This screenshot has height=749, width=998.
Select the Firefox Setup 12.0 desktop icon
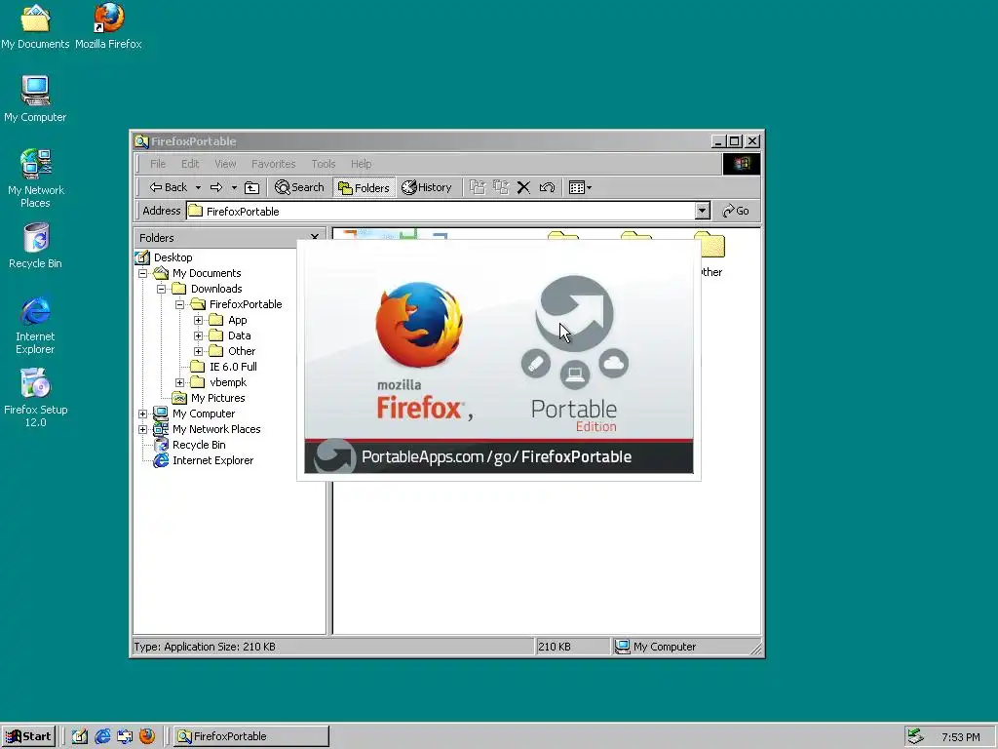click(x=35, y=398)
